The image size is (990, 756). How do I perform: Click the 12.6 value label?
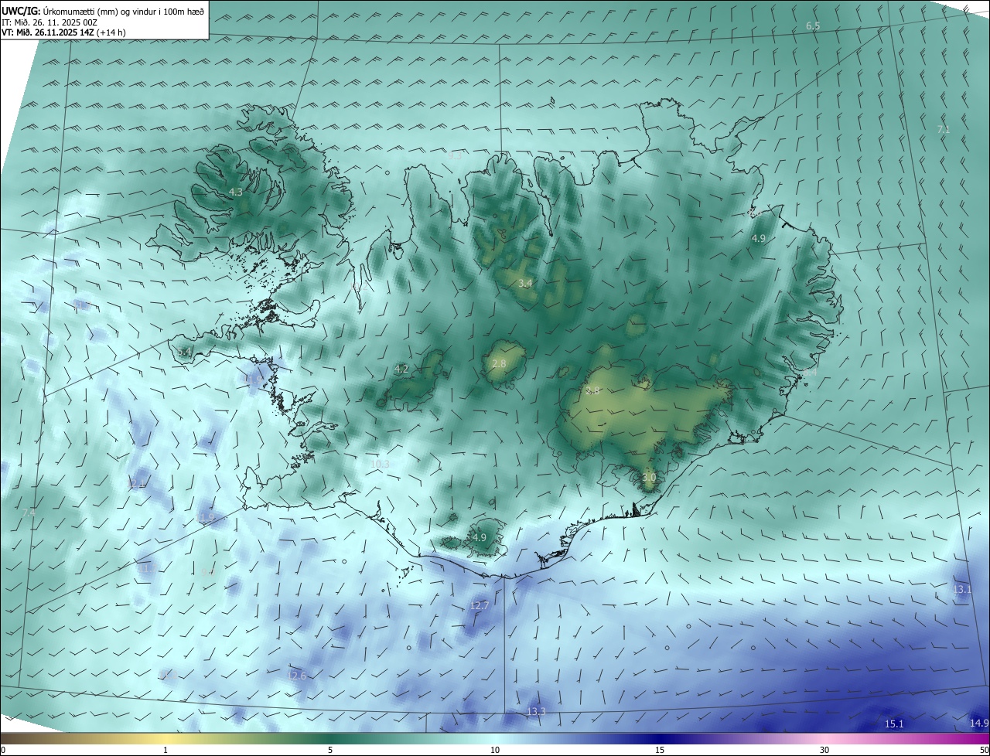[x=297, y=676]
